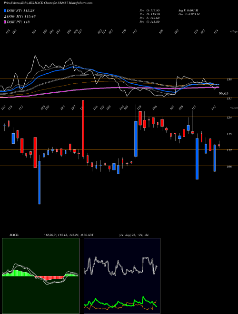This screenshot has width=238, height=314.
Task: Click the 'Pre V: 0.001 M' volume text
Action: coord(188,14)
